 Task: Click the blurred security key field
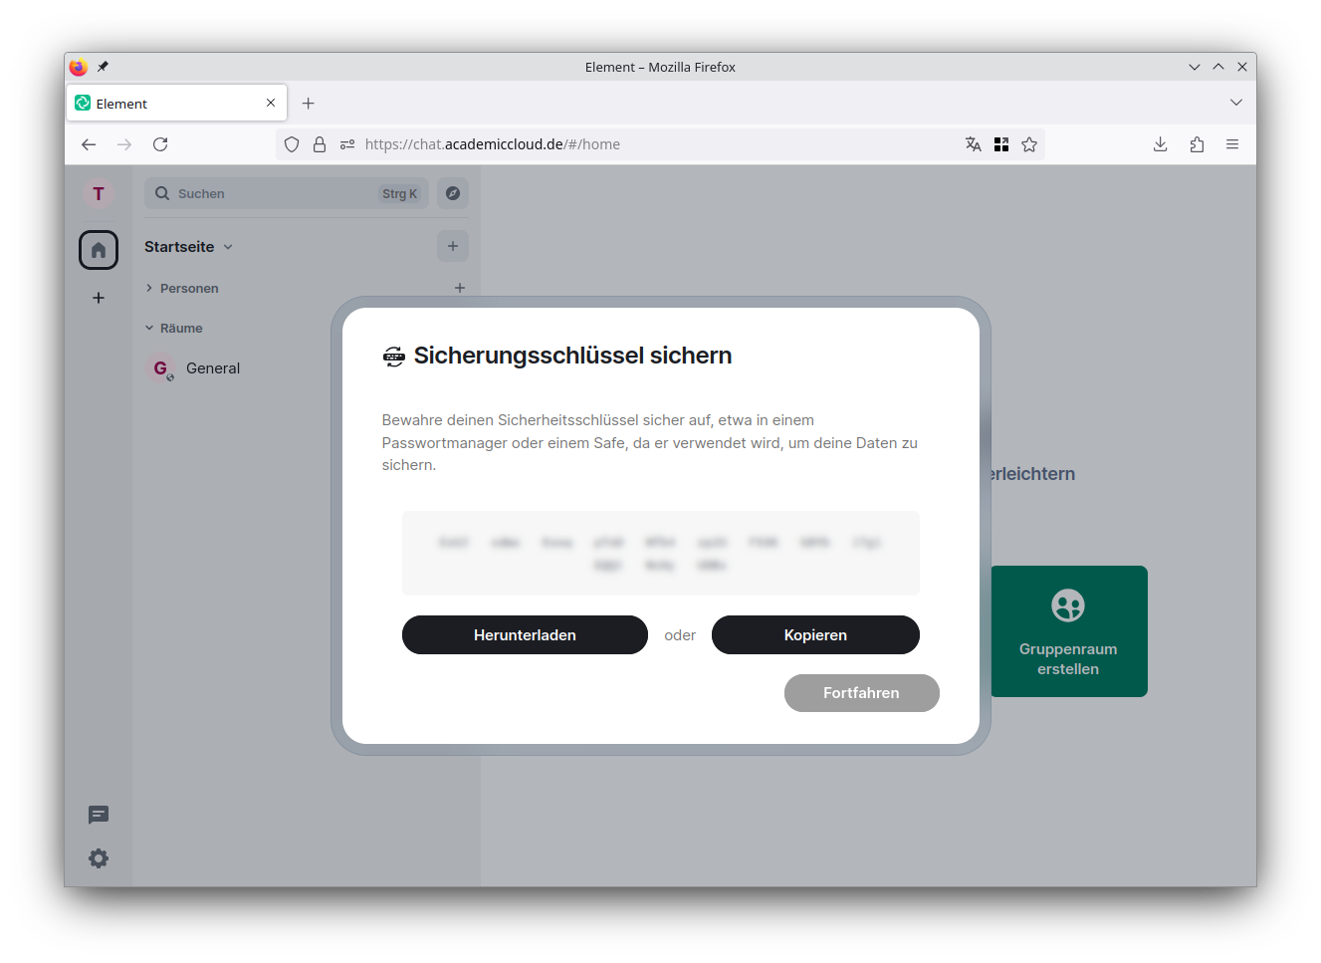coord(660,553)
